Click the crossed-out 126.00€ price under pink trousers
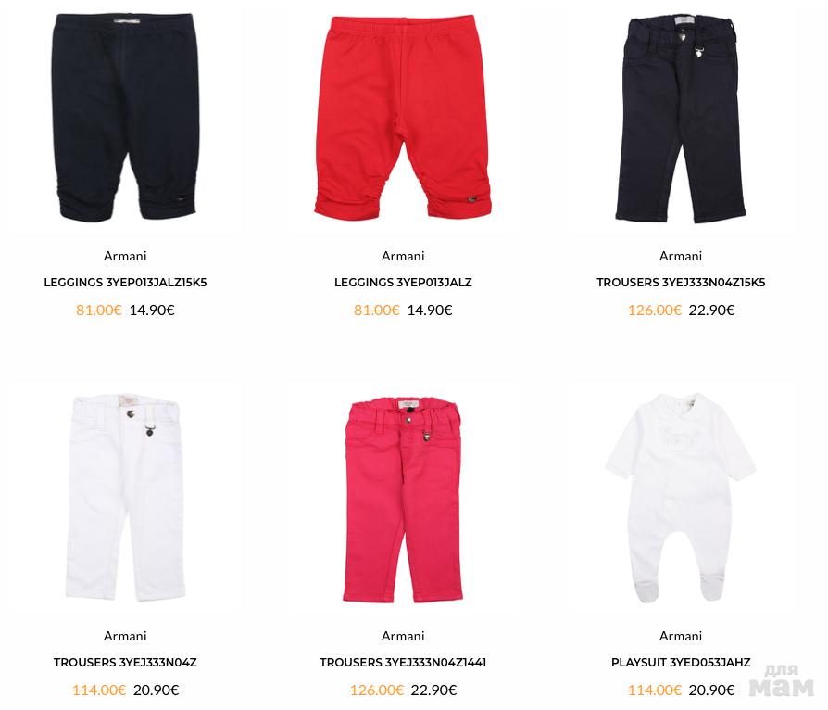This screenshot has width=828, height=710. click(x=377, y=691)
